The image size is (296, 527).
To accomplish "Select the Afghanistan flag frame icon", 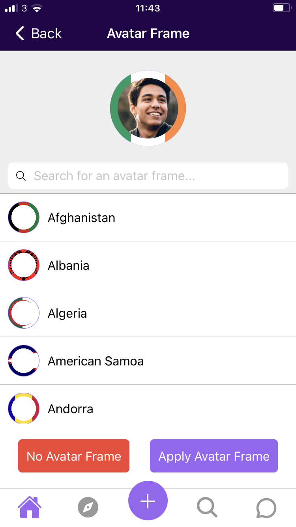I will pos(24,217).
